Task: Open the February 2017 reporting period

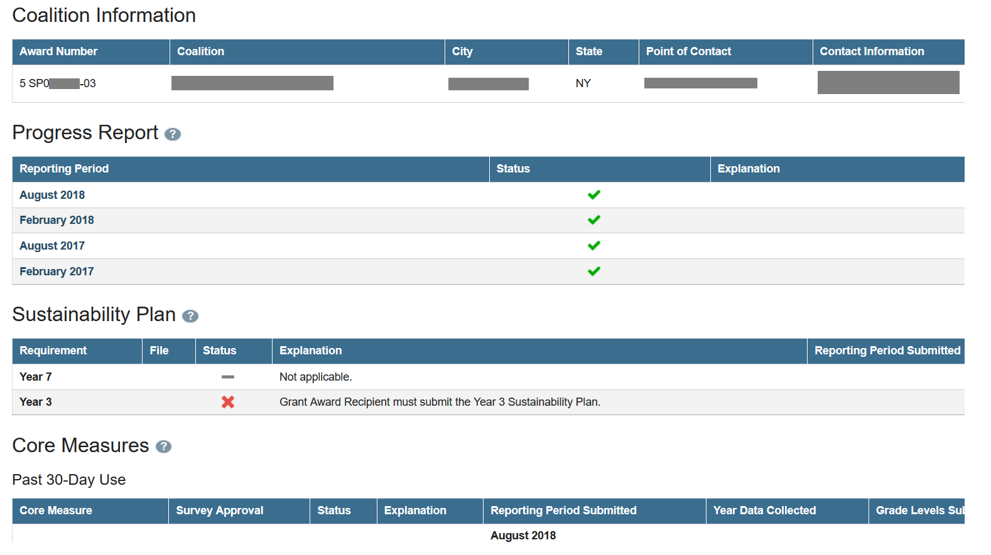Action: click(57, 272)
